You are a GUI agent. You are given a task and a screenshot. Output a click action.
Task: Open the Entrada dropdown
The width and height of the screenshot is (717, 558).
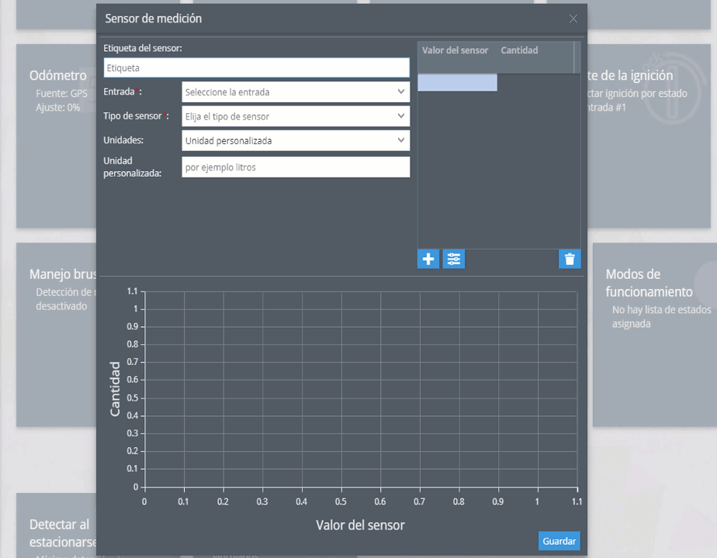pos(295,92)
